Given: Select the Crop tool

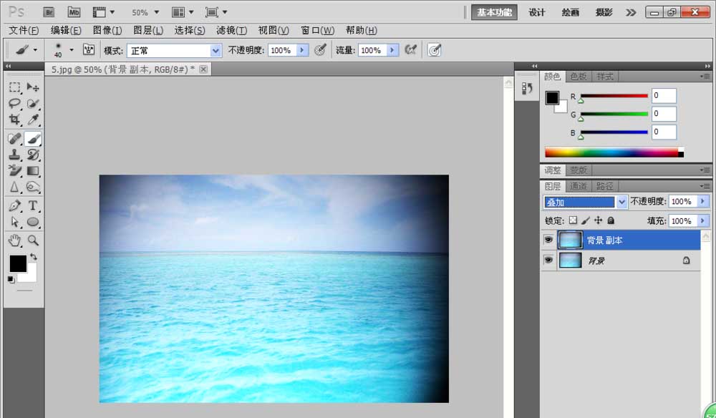Looking at the screenshot, I should 14,120.
